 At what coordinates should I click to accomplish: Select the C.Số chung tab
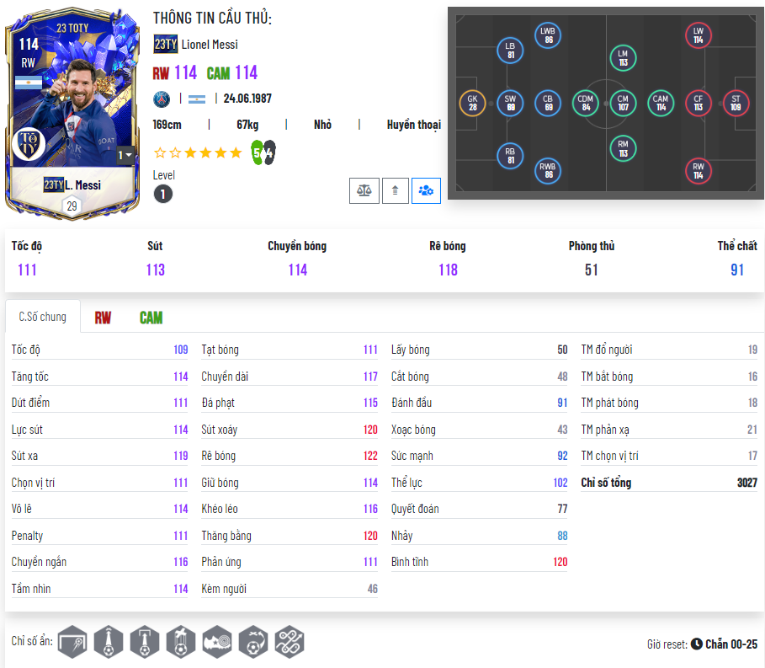[x=42, y=317]
